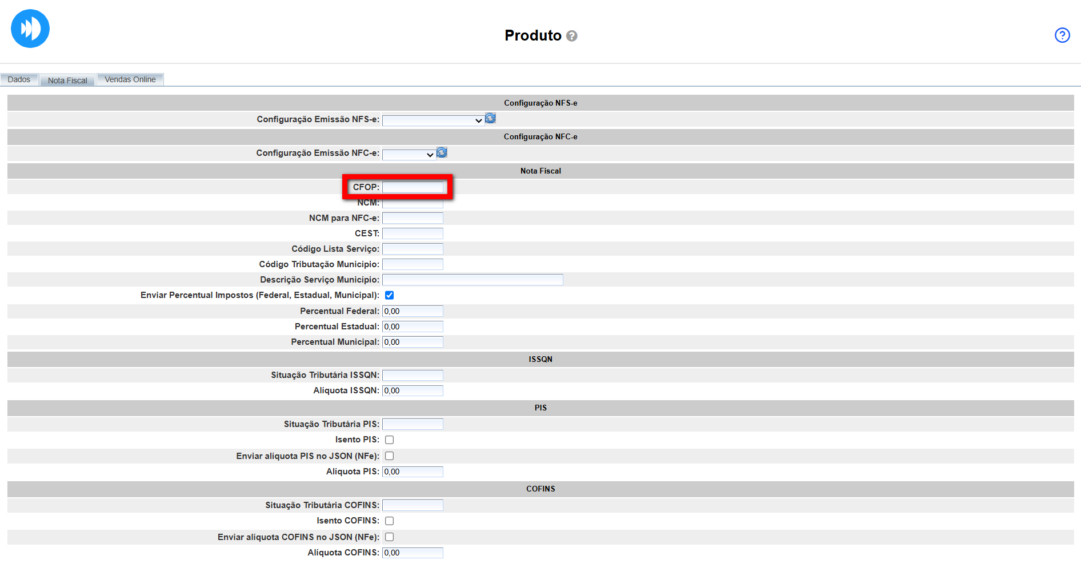Click the gray help icon beside Produto
Image resolution: width=1081 pixels, height=568 pixels.
pyautogui.click(x=571, y=36)
